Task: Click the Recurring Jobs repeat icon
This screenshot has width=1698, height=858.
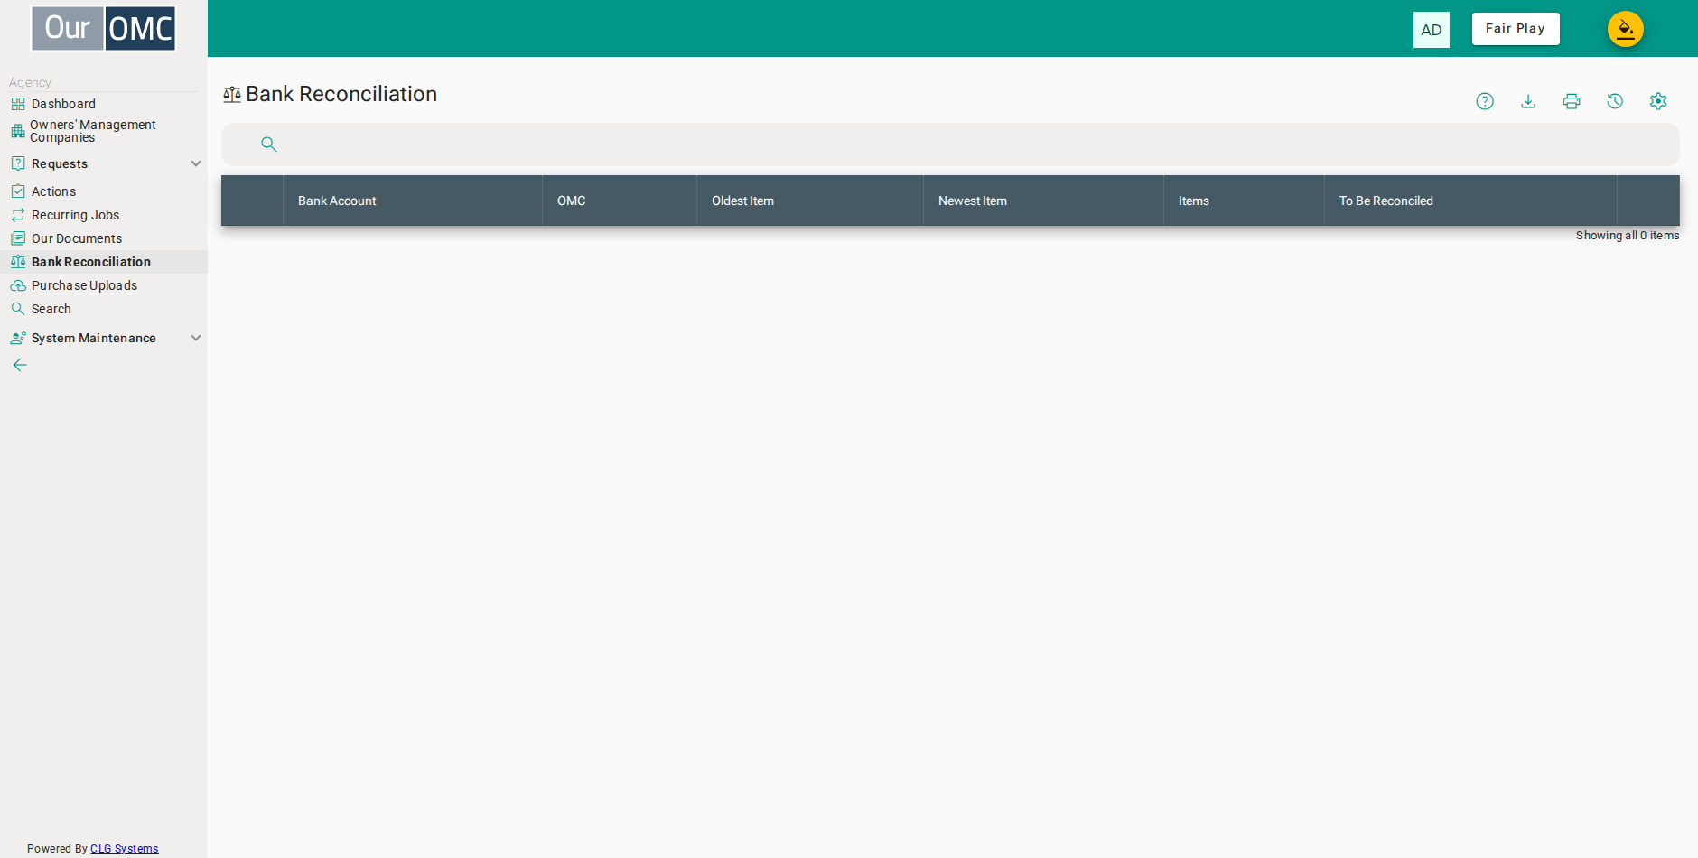Action: coord(18,215)
